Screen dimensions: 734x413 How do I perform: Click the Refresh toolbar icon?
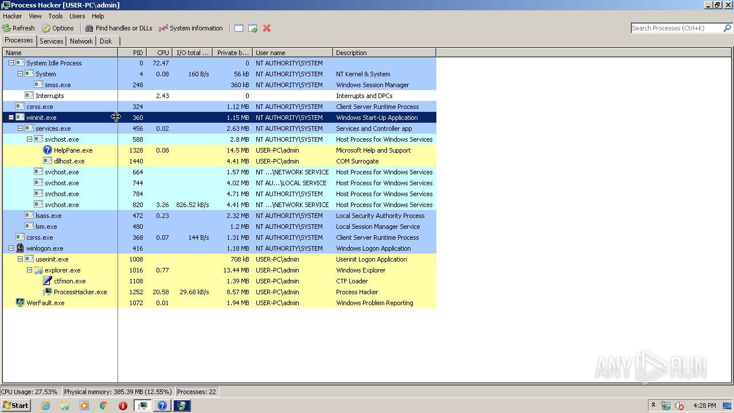coord(6,28)
